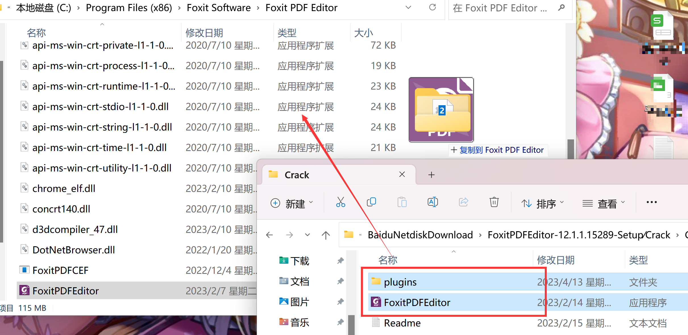Select the Cut icon on the toolbar
This screenshot has width=688, height=335.
[x=341, y=202]
